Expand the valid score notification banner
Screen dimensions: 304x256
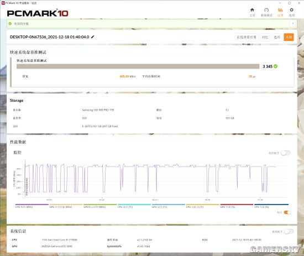293,24
